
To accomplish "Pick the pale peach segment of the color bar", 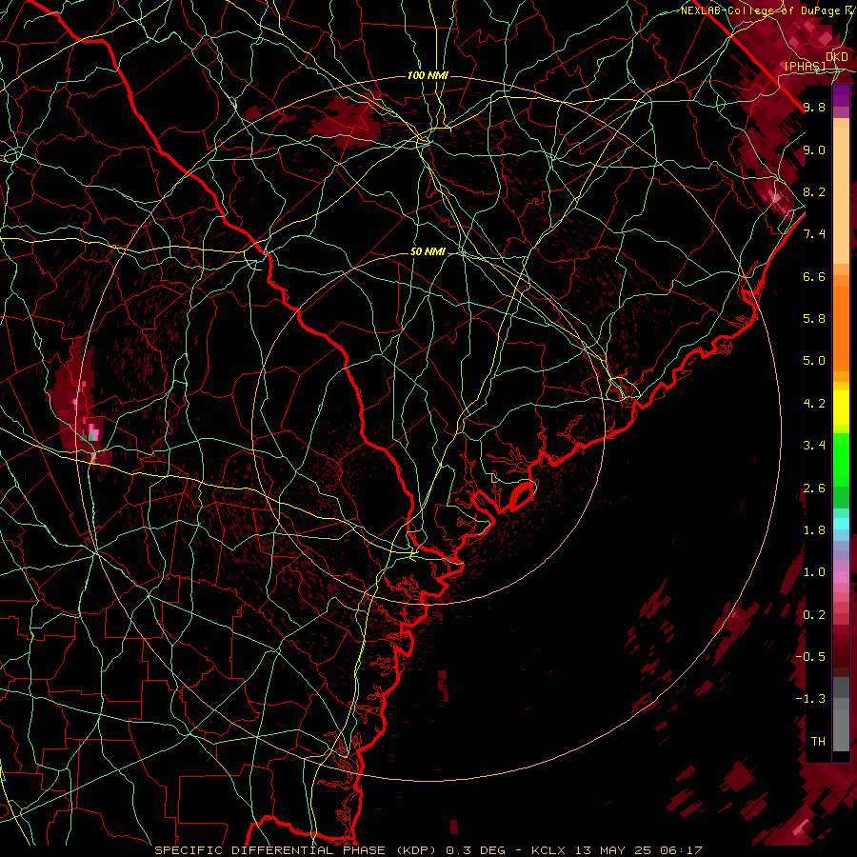I will coord(841,195).
